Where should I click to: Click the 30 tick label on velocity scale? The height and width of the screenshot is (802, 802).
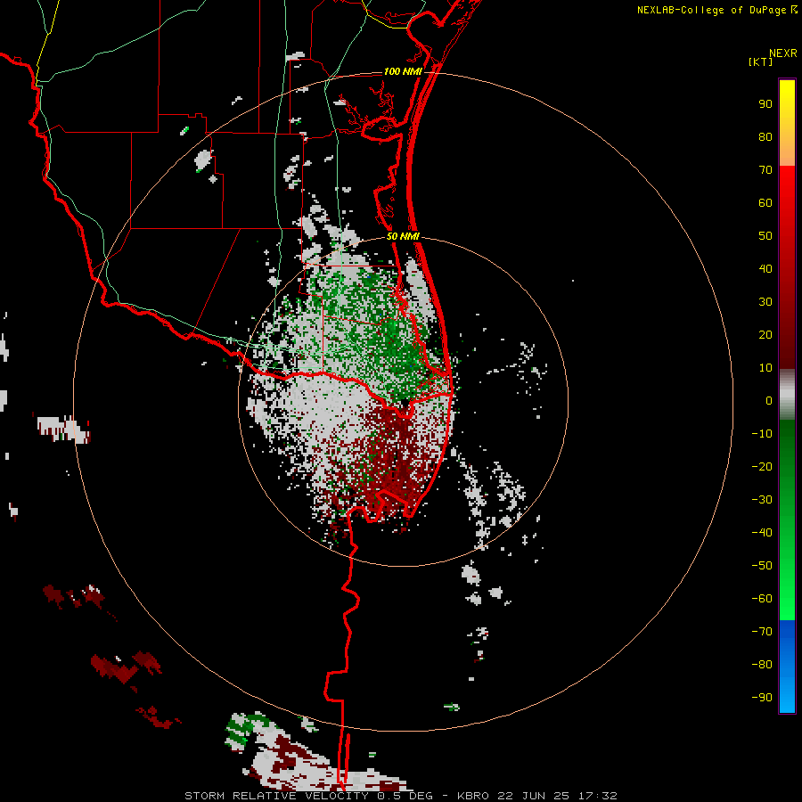pos(765,302)
